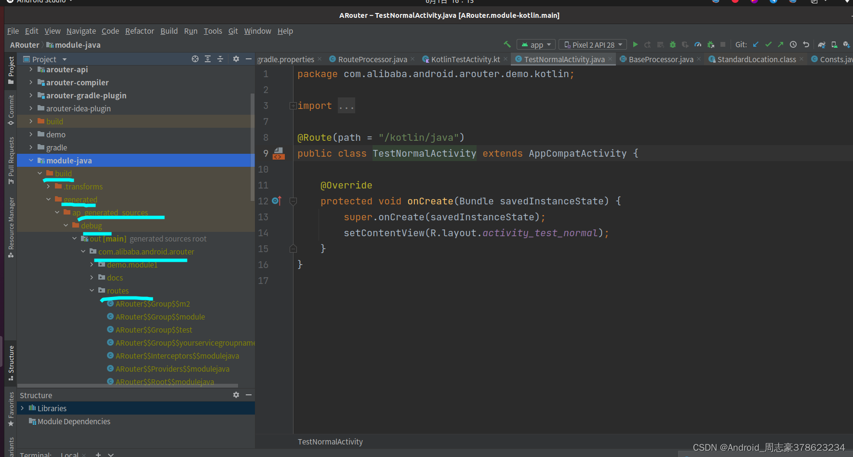Viewport: 853px width, 457px height.
Task: Push commits with Git green arrow
Action: (x=781, y=44)
